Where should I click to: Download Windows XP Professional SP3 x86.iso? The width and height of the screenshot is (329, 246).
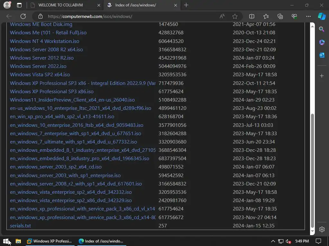[52, 92]
